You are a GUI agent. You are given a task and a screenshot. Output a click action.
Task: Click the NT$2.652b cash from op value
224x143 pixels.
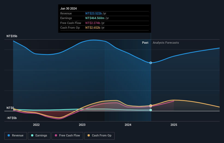[93, 28]
